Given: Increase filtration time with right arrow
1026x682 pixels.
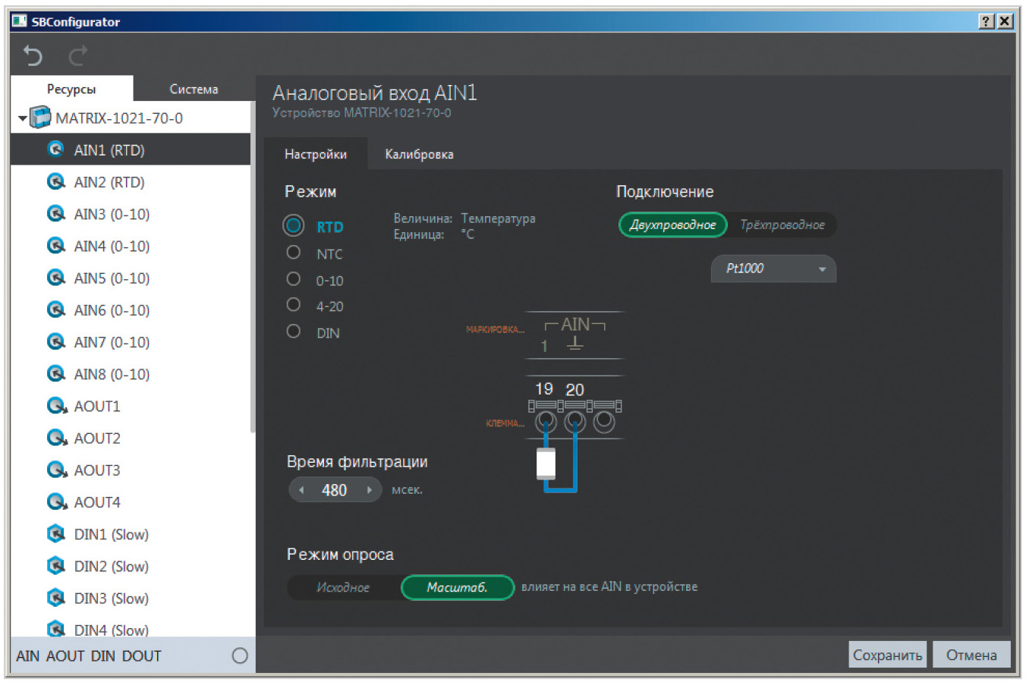Looking at the screenshot, I should tap(370, 490).
